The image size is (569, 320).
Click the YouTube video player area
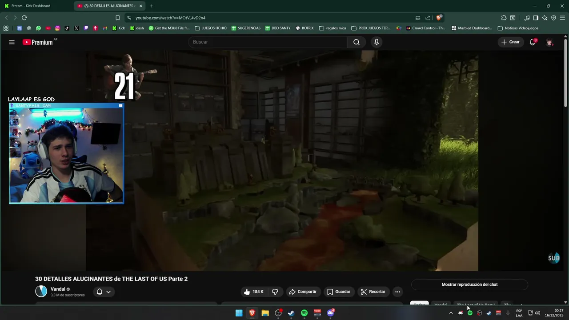282,160
